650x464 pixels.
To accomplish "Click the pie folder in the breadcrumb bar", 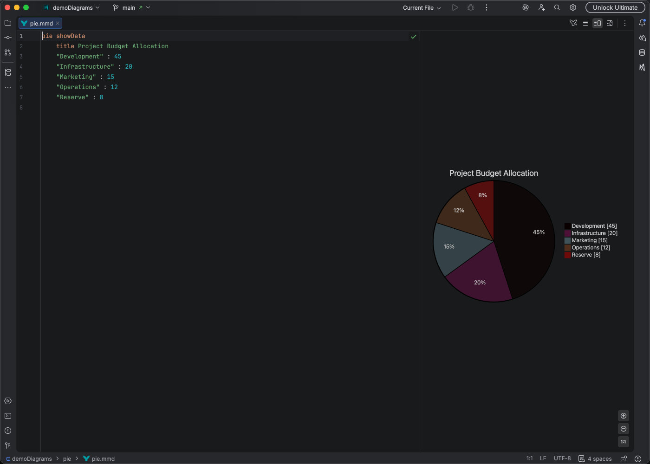I will click(67, 458).
